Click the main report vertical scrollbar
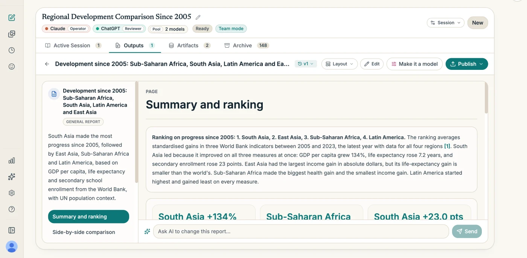The height and width of the screenshot is (258, 527). pos(486,98)
